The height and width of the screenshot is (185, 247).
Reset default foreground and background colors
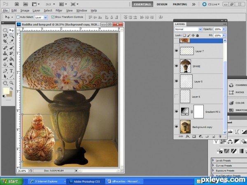[4, 96]
